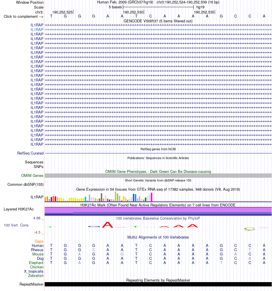Open the Common dbSNP(155) track label
This screenshot has height=291, width=272.
click(x=25, y=184)
